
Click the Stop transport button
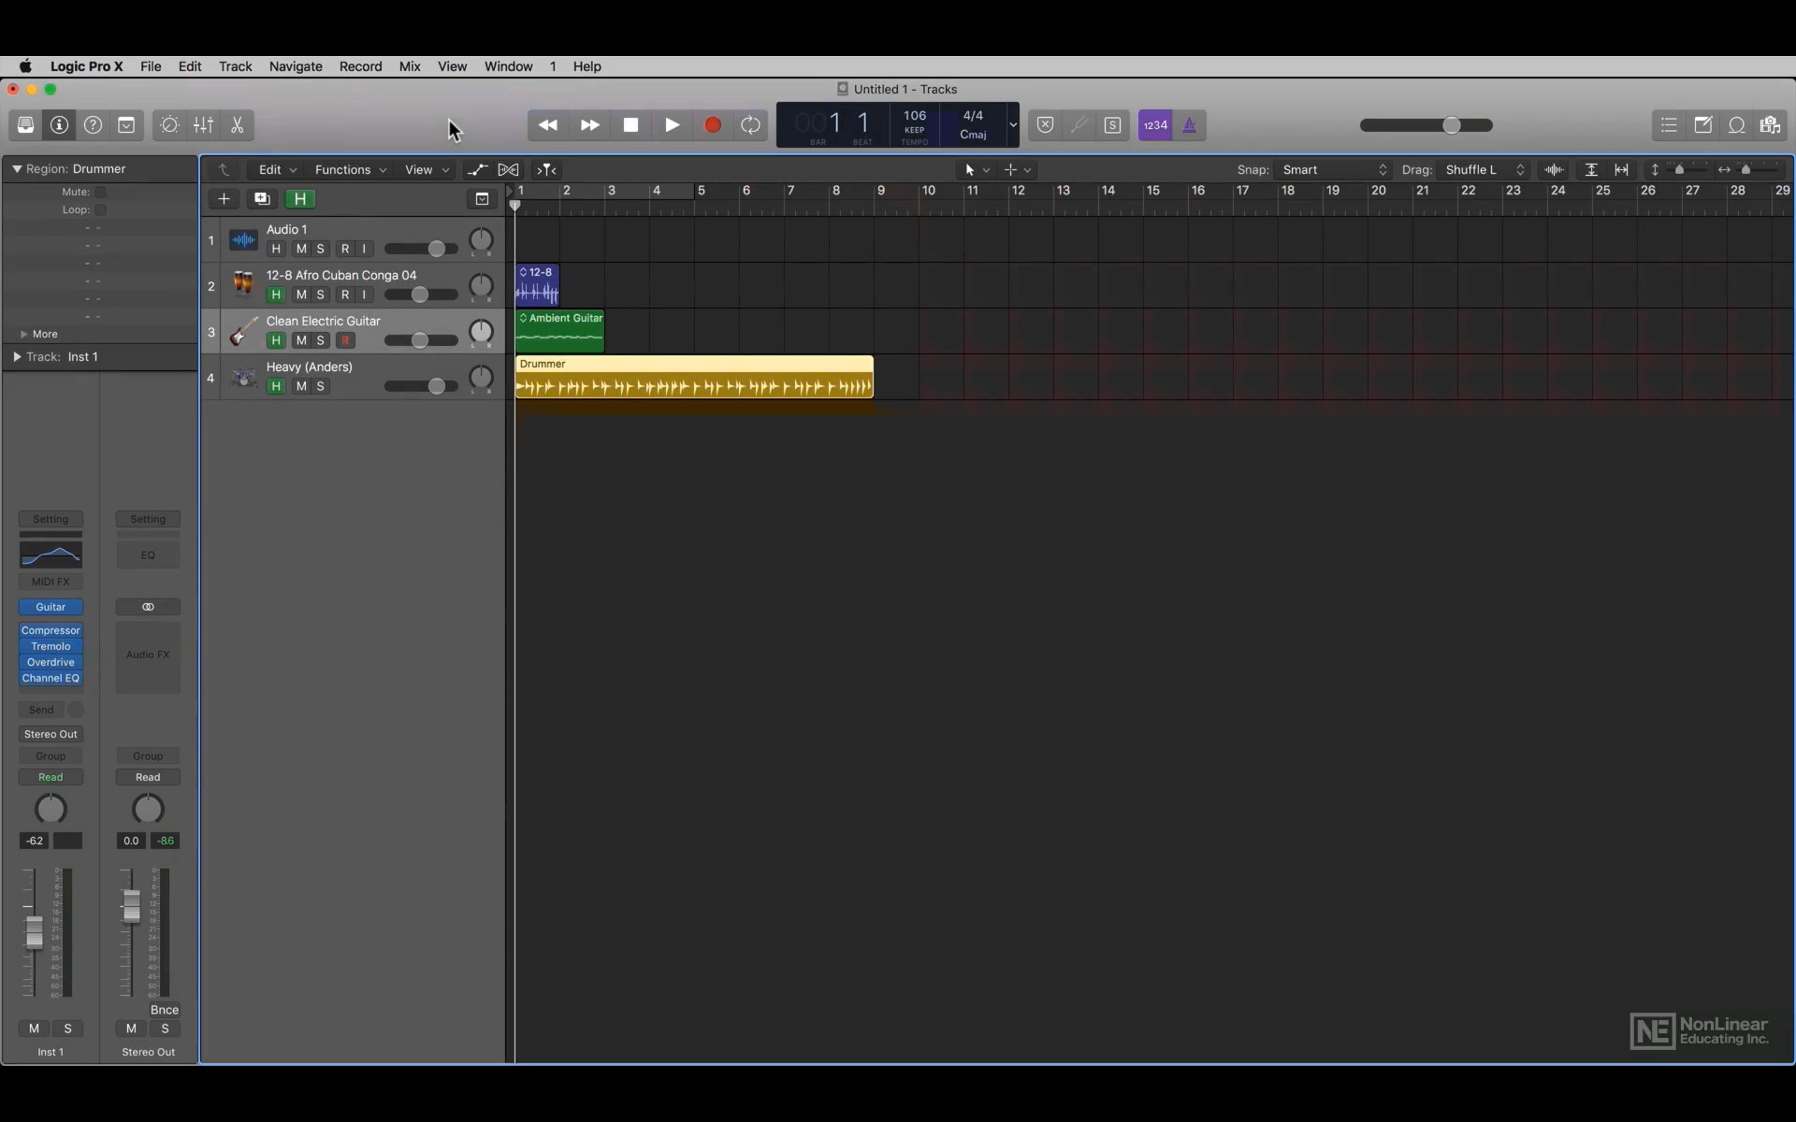[631, 125]
